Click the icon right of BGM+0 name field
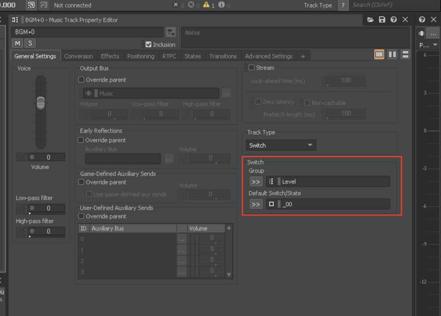The height and width of the screenshot is (316, 441). [x=171, y=32]
